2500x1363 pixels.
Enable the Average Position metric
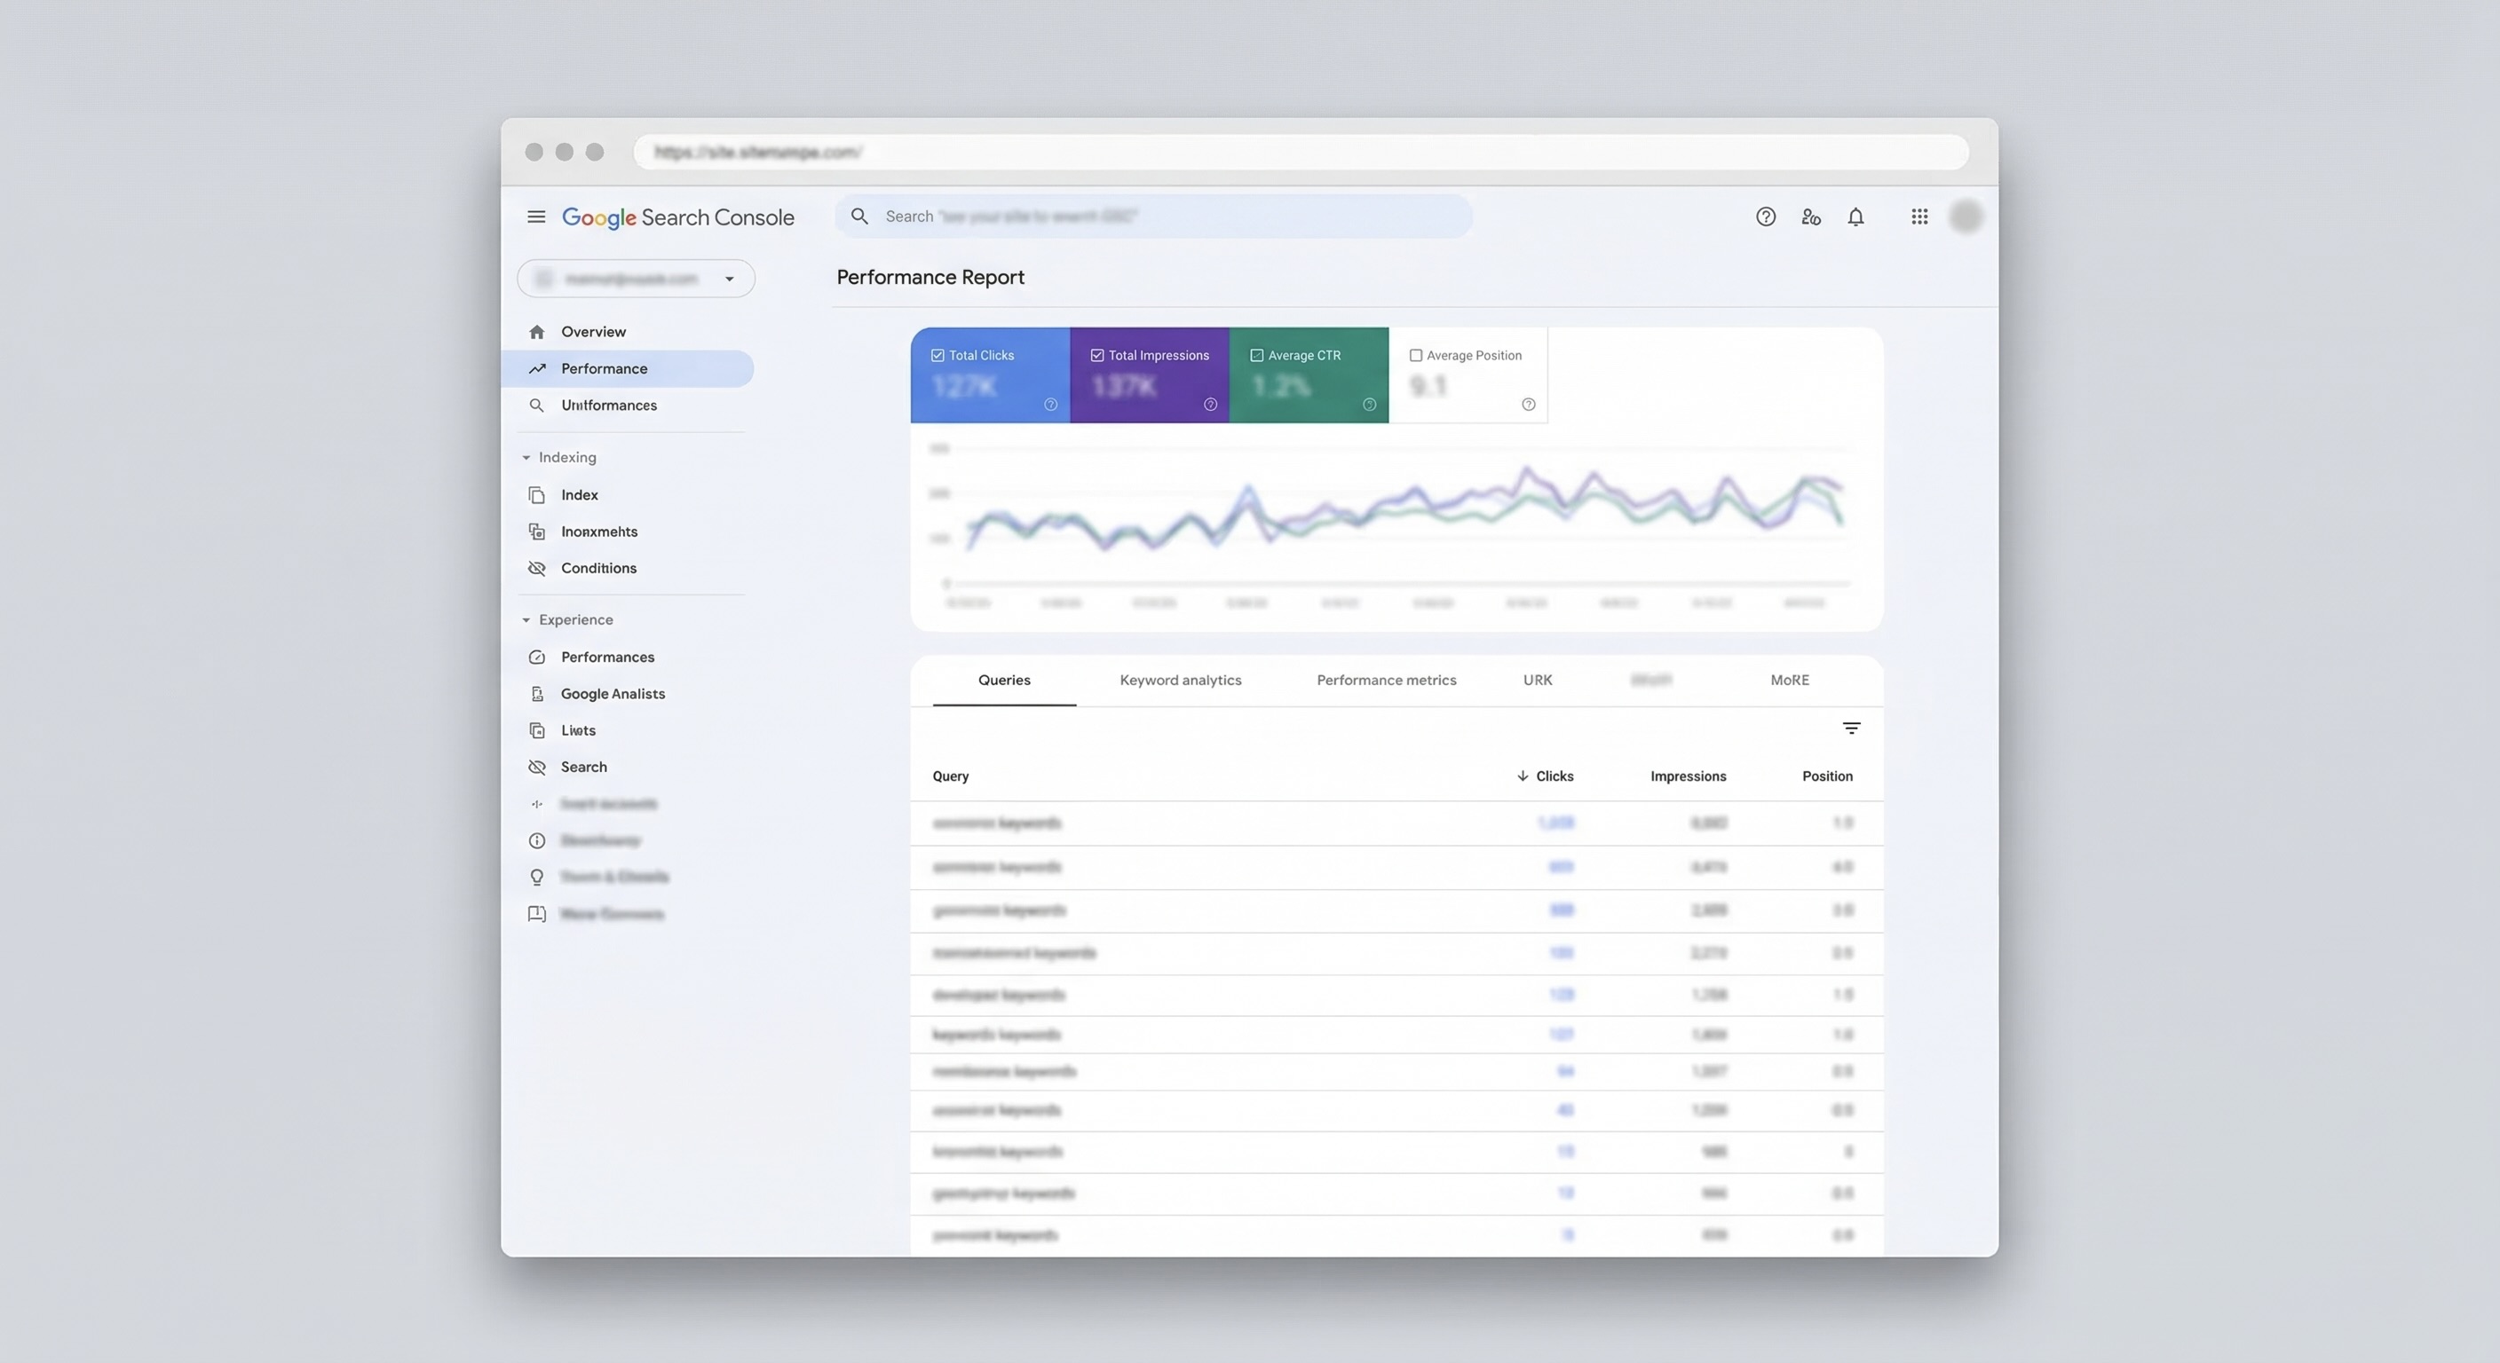pyautogui.click(x=1416, y=355)
